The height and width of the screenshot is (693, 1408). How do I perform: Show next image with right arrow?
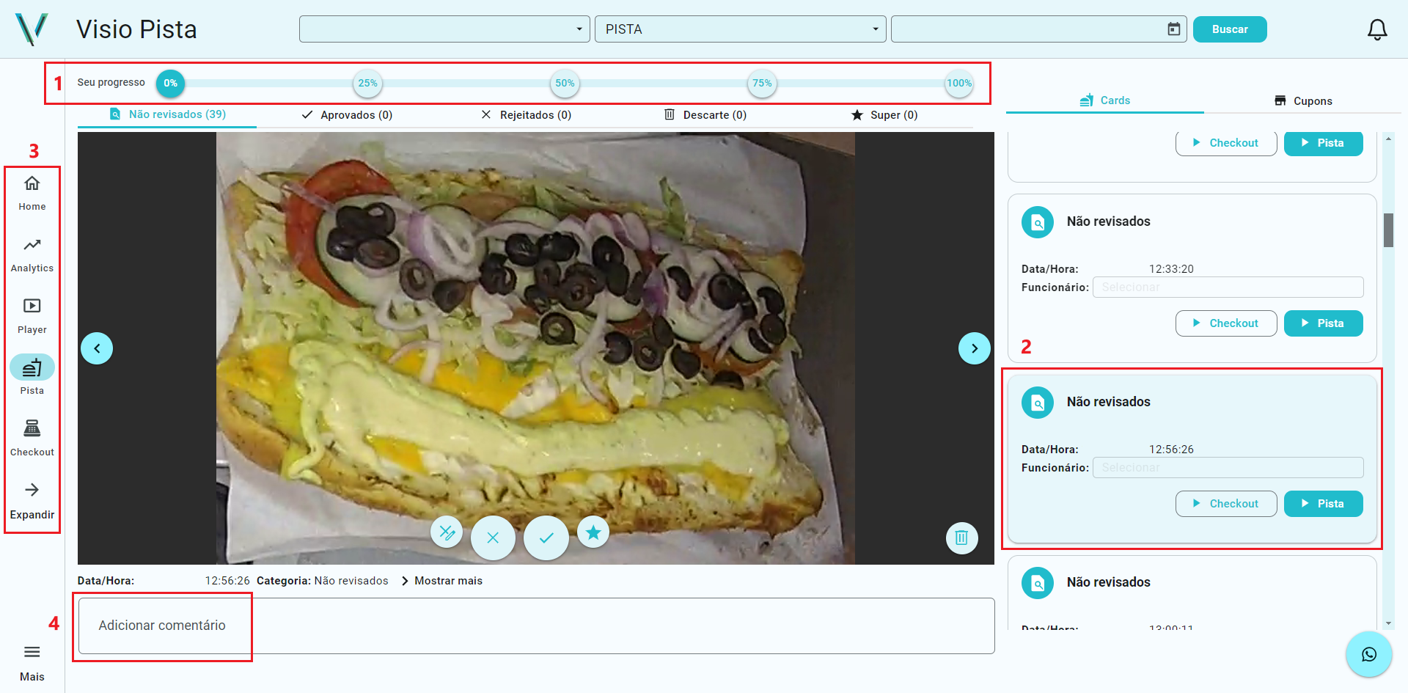(974, 348)
